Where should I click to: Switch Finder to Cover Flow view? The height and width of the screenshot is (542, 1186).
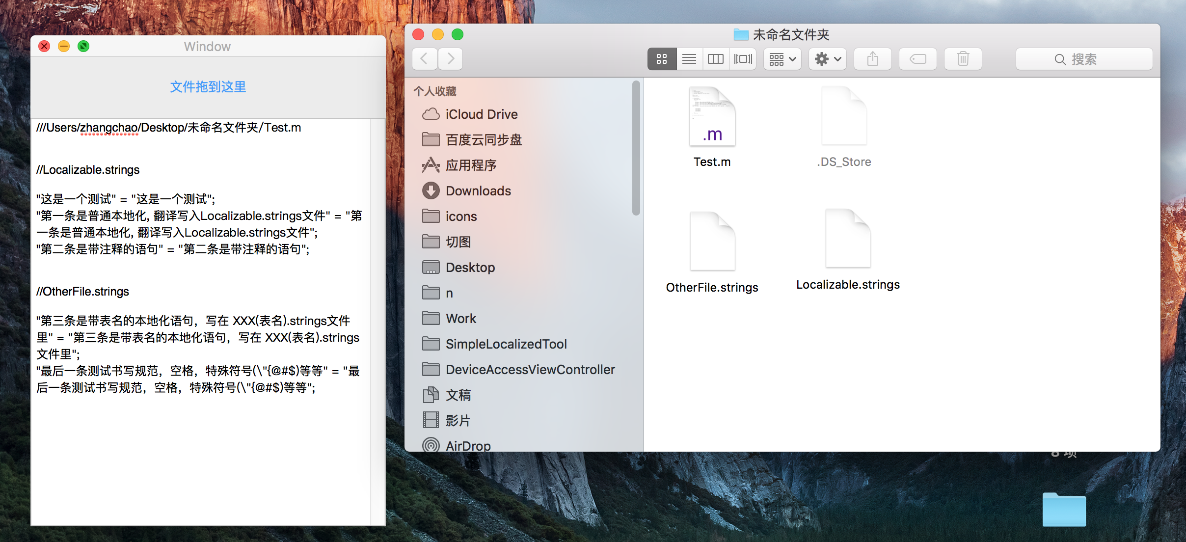pos(743,59)
